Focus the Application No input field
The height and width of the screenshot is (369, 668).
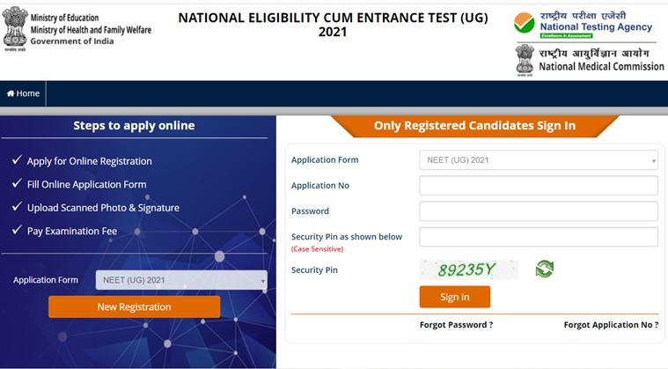[538, 186]
